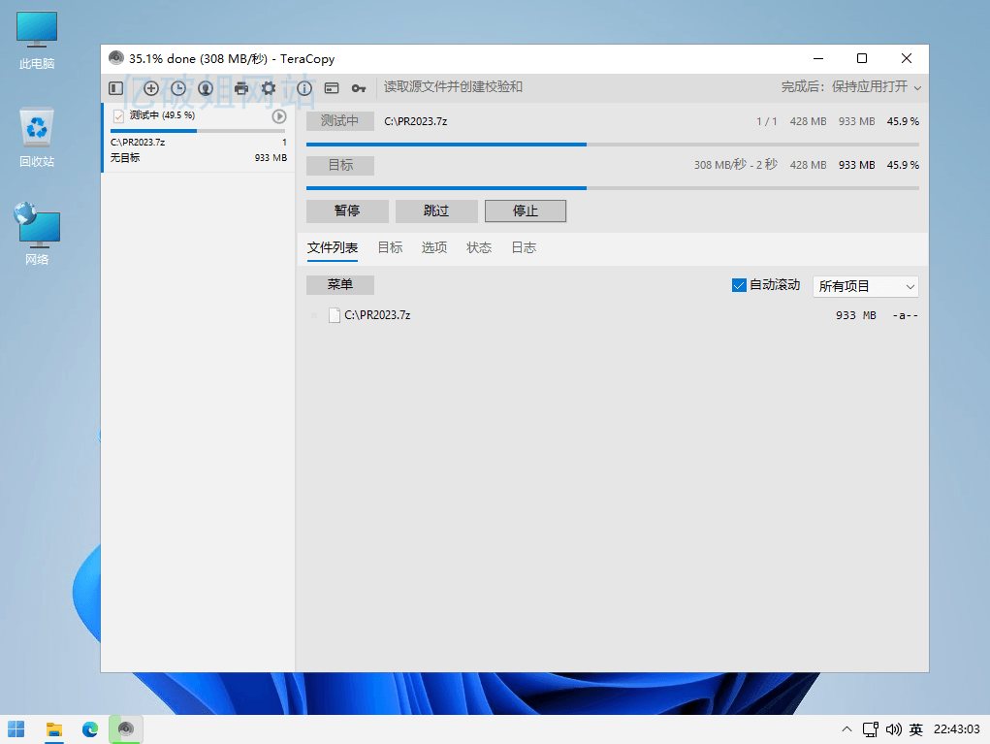Screen dimensions: 990x744
Task: Open File Explorer from taskbar
Action: point(54,729)
